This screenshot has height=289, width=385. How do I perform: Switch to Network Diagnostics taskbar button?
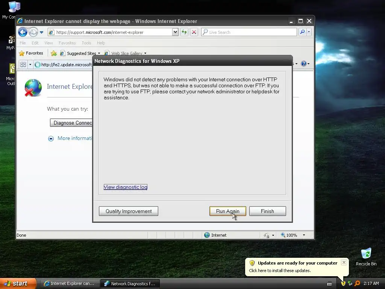pos(130,284)
